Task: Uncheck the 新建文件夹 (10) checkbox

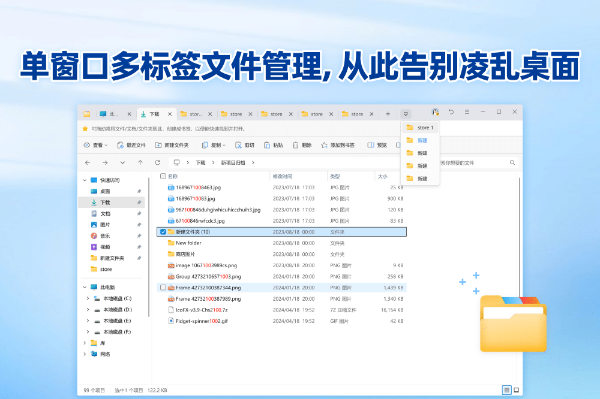Action: click(x=163, y=232)
